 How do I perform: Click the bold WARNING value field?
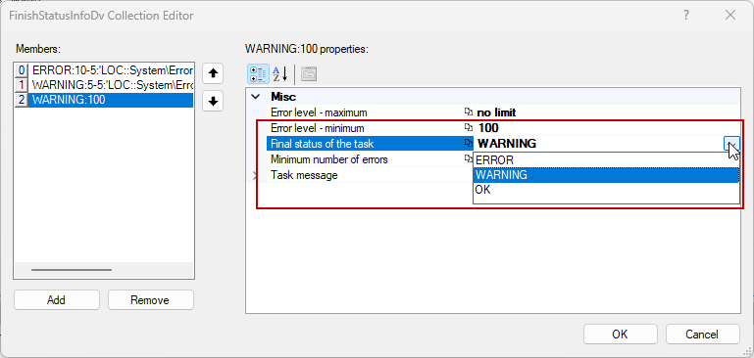pyautogui.click(x=599, y=143)
